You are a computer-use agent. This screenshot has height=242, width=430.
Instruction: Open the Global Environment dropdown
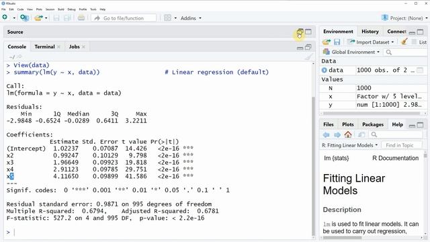351,52
